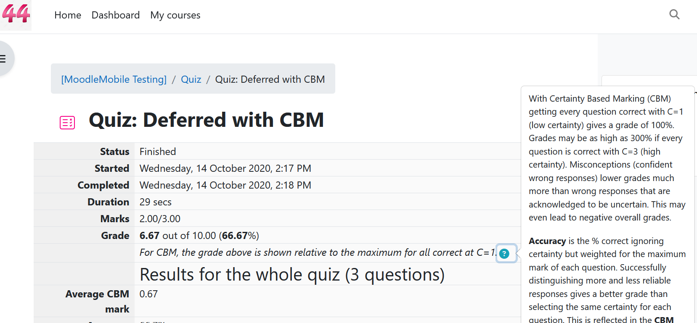
Task: Click the Average CBM mark value 0.67
Action: tap(148, 294)
